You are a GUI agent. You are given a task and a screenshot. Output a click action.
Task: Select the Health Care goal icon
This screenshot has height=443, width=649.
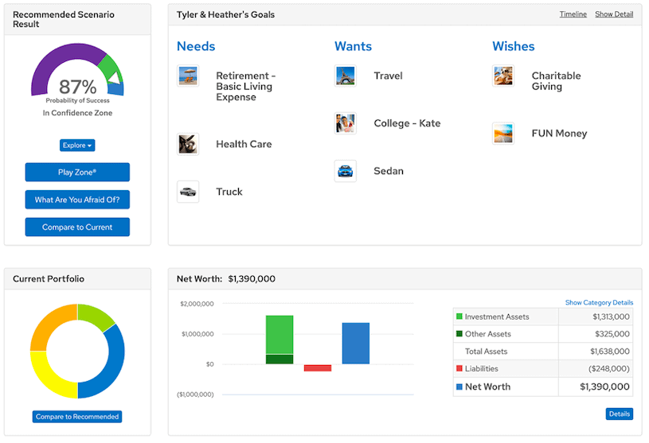point(188,144)
